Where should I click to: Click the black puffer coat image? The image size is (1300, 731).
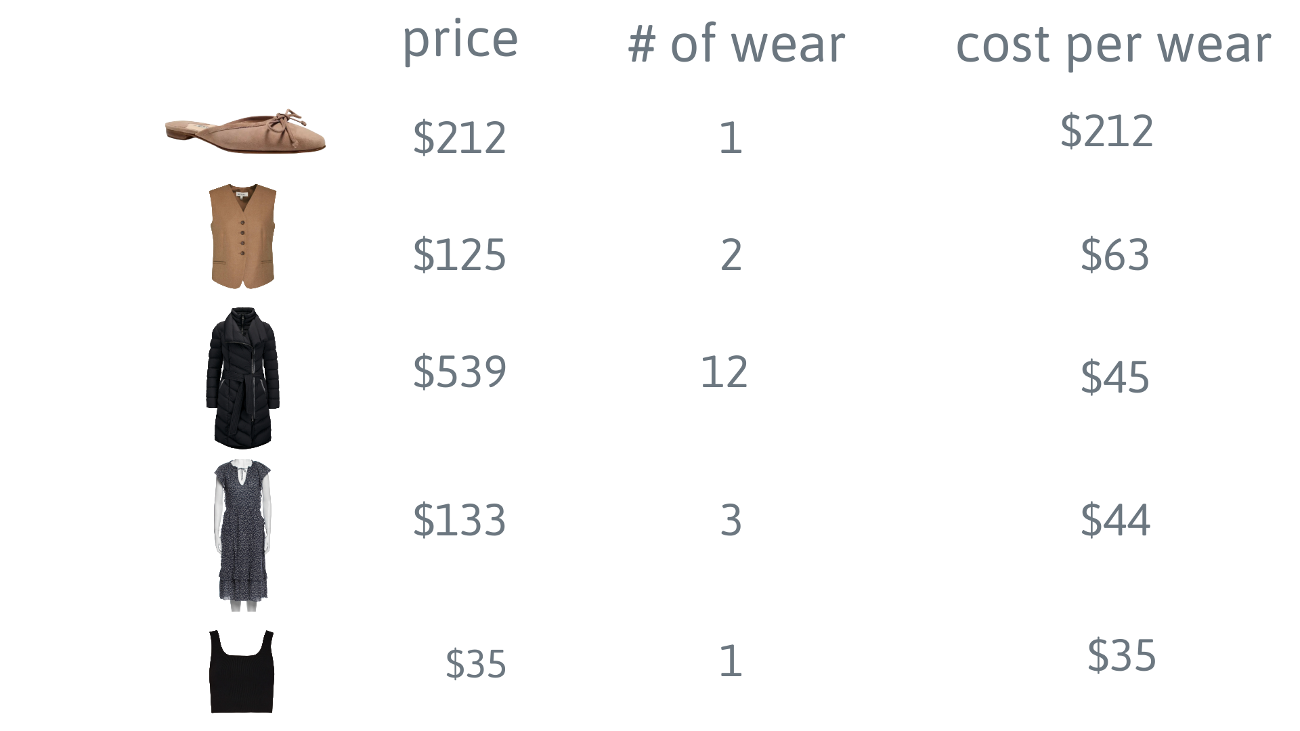tap(242, 378)
